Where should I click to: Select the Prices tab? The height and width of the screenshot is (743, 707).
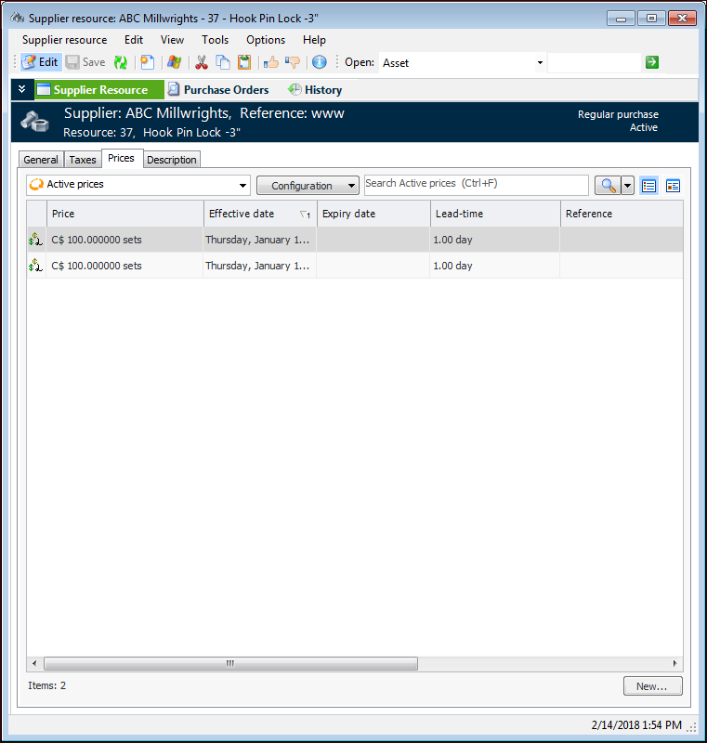pos(122,158)
